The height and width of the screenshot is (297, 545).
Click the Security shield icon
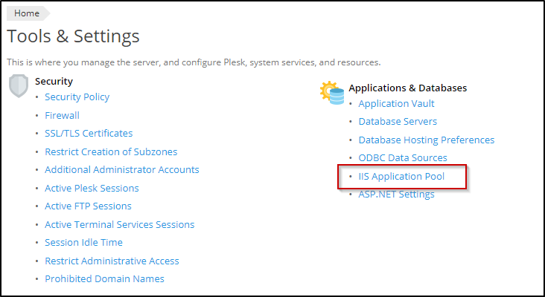click(x=19, y=85)
